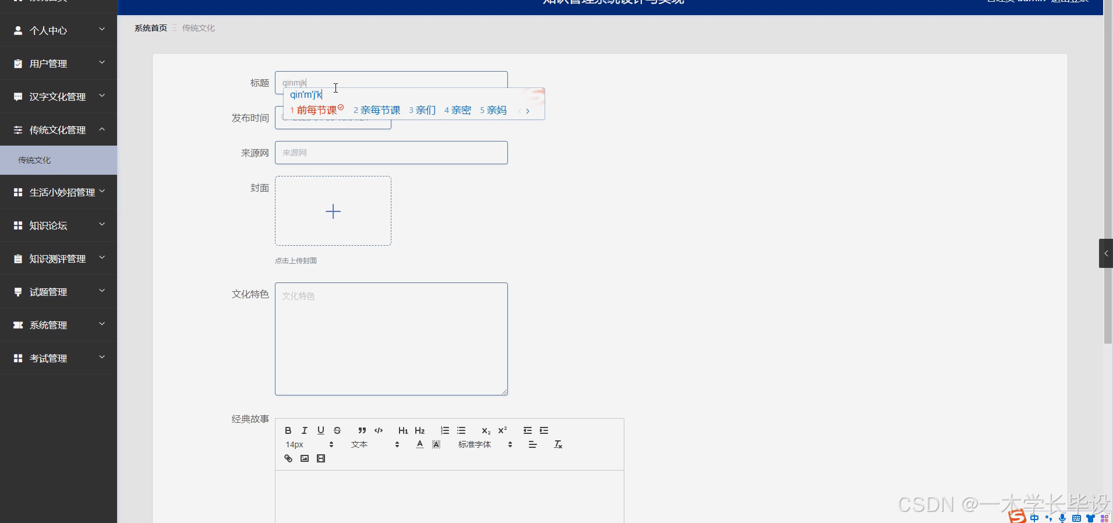Toggle italic formatting in the editor
1113x523 pixels.
304,430
